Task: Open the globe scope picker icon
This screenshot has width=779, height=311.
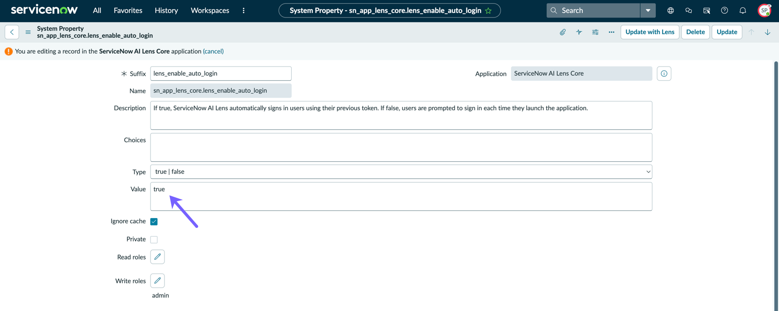Action: coord(670,10)
